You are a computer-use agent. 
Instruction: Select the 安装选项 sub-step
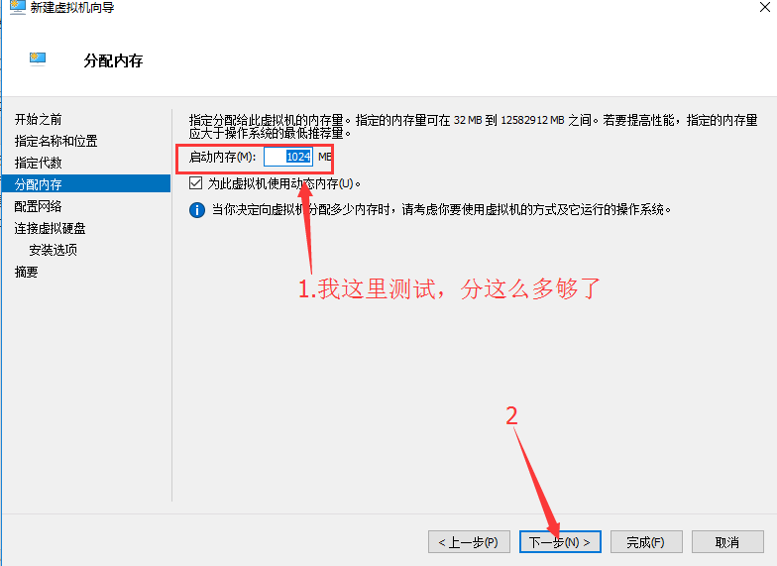tap(54, 250)
